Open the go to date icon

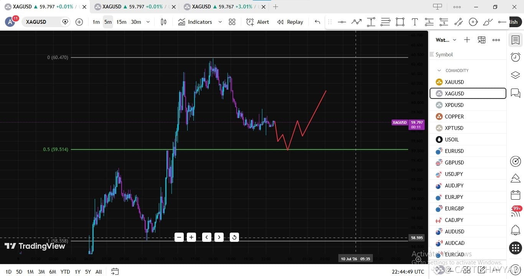pos(115,272)
